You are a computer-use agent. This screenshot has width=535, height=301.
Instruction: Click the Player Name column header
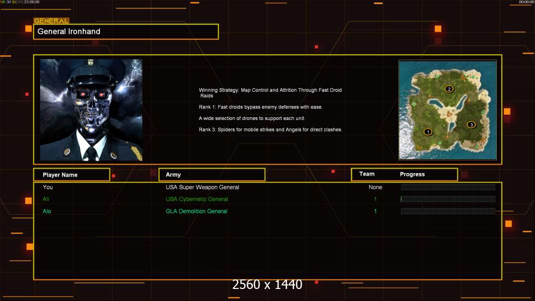72,175
